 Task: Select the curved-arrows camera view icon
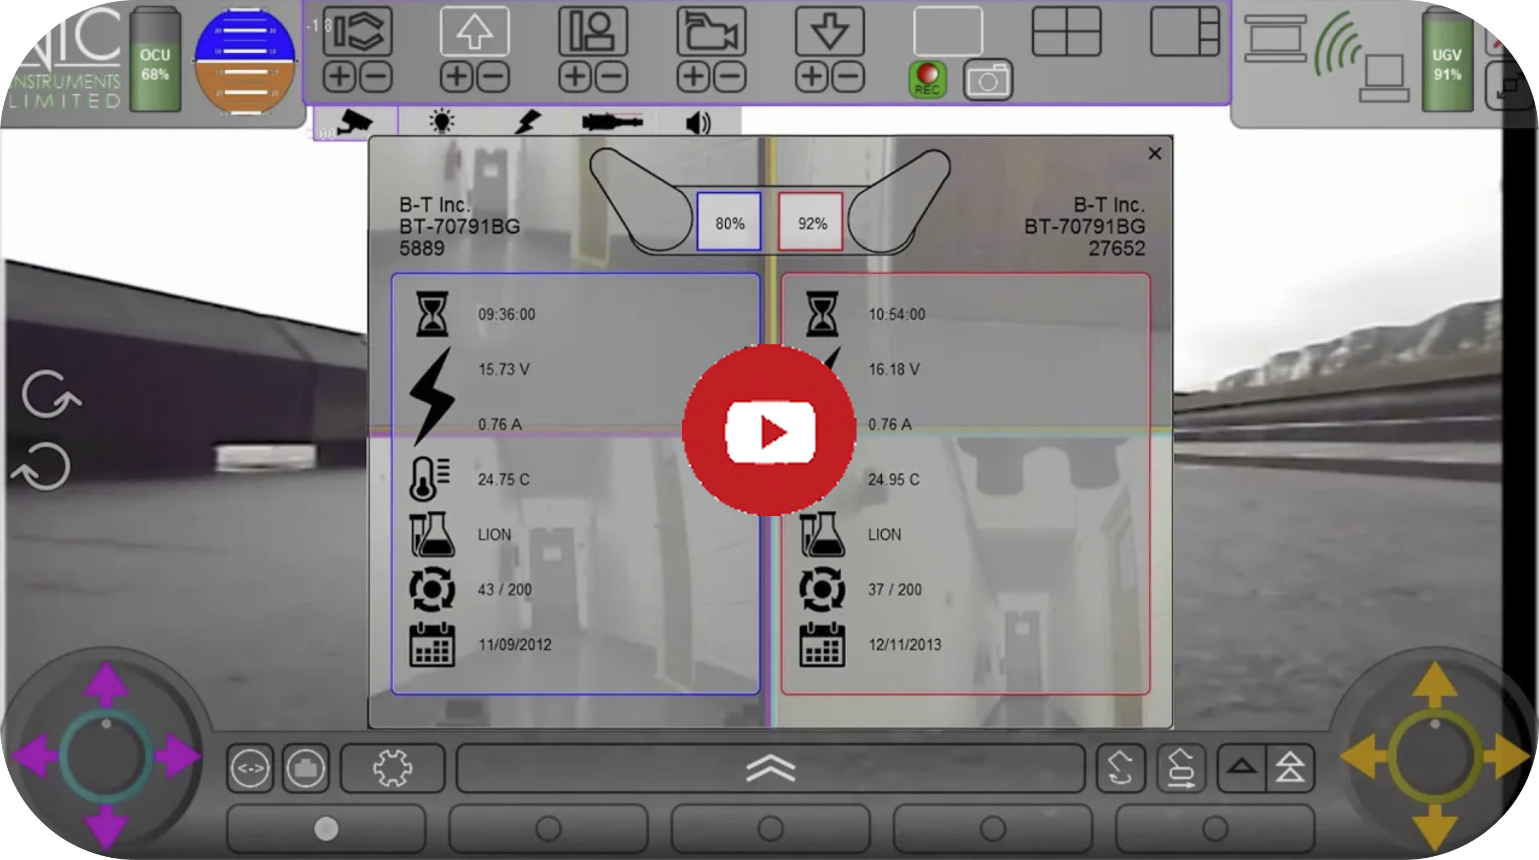coord(358,31)
